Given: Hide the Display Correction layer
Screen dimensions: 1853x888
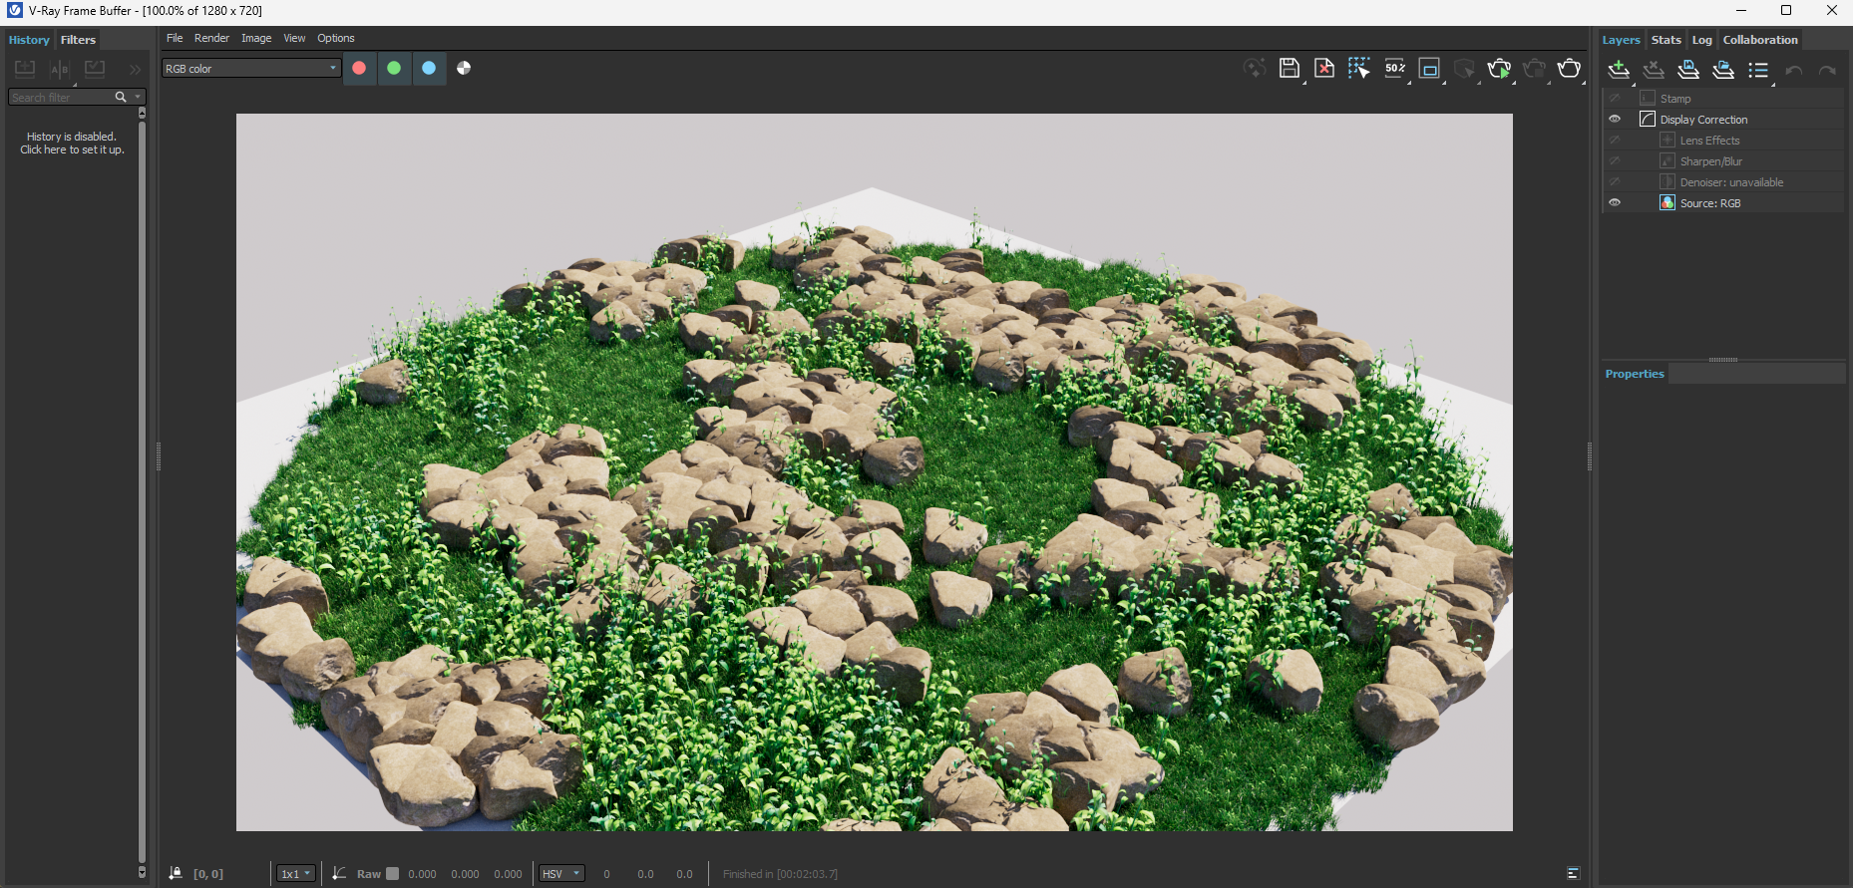Looking at the screenshot, I should click(x=1615, y=119).
